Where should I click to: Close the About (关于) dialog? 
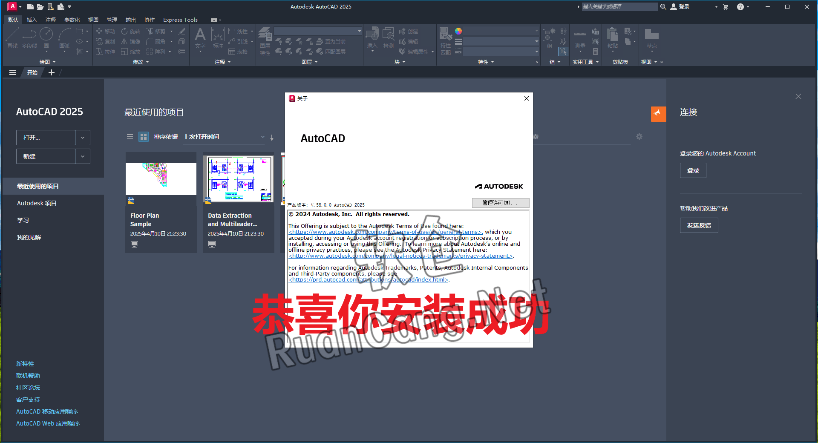(527, 98)
